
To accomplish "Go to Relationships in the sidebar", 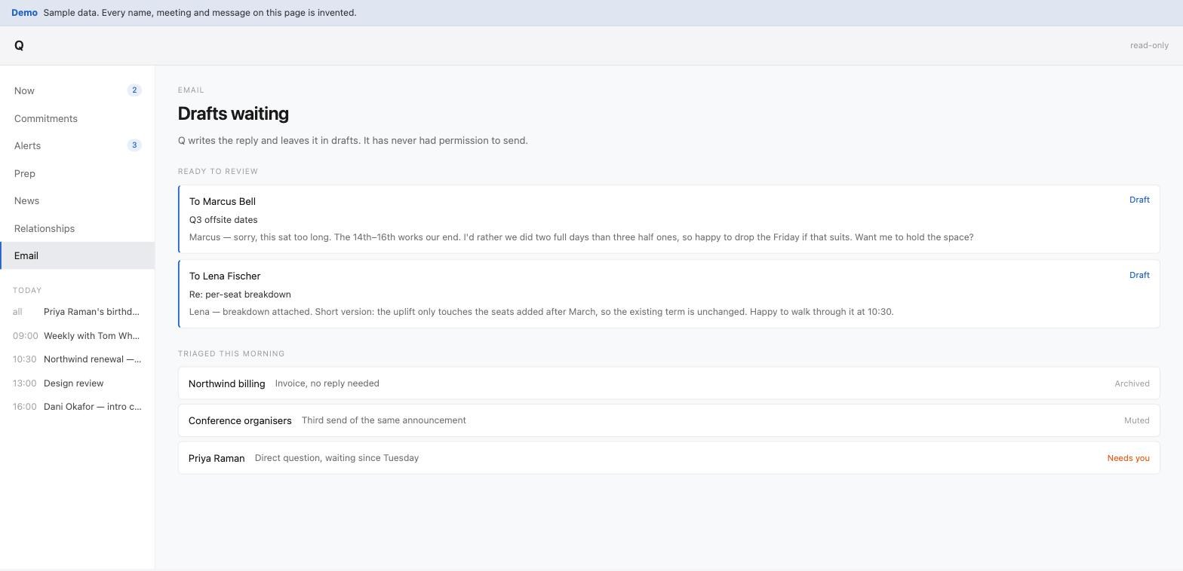I will pos(77,228).
